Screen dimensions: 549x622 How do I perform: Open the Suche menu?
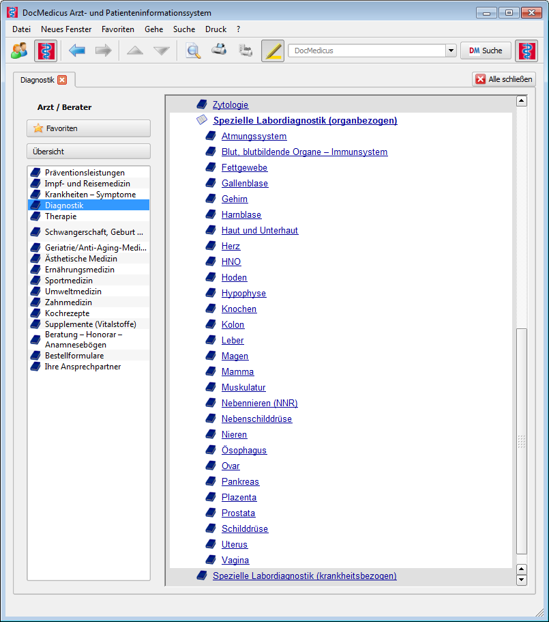[x=184, y=29]
